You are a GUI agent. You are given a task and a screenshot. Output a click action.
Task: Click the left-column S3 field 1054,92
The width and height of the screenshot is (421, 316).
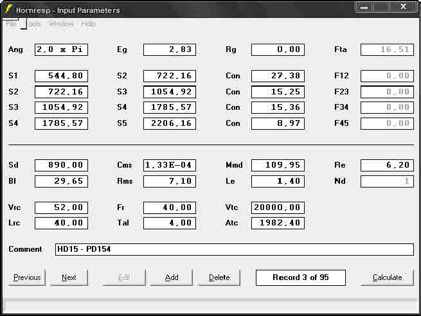[61, 107]
